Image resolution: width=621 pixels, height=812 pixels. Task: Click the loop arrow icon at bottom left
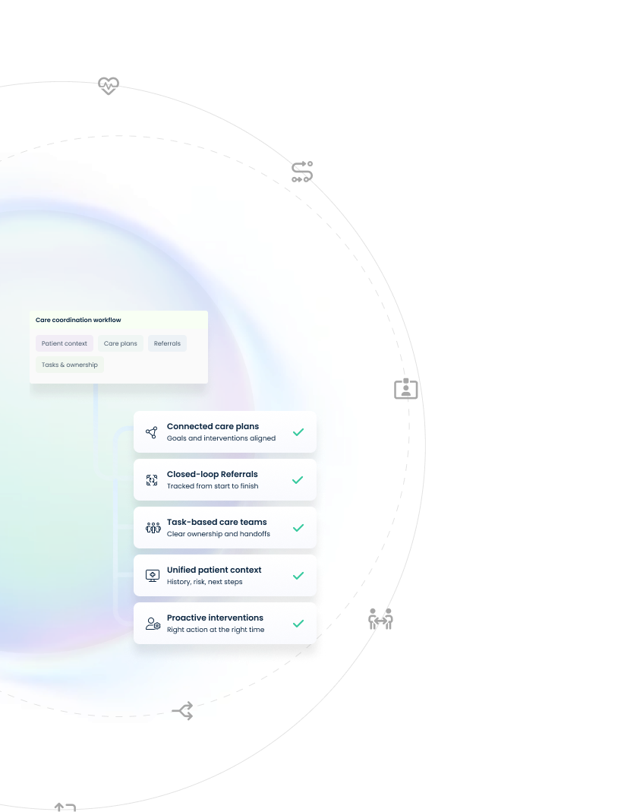(x=65, y=807)
